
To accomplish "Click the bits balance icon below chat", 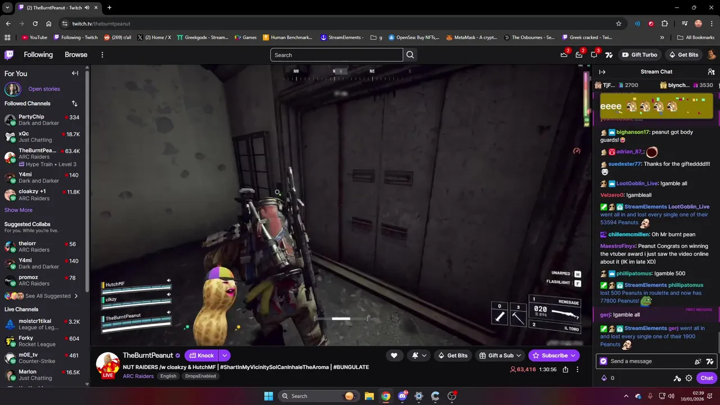I will click(x=604, y=378).
